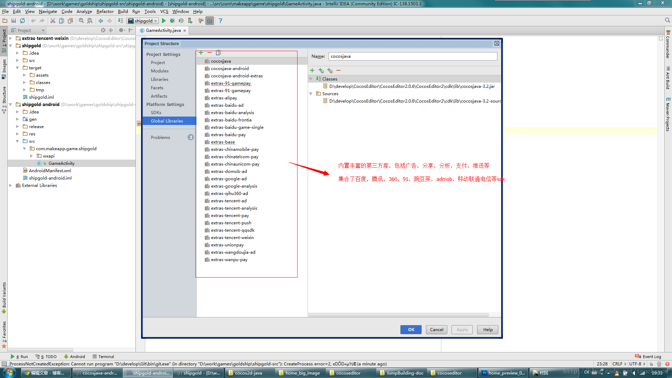Select the GameActivity.java editor tab
The width and height of the screenshot is (672, 378).
(x=163, y=30)
